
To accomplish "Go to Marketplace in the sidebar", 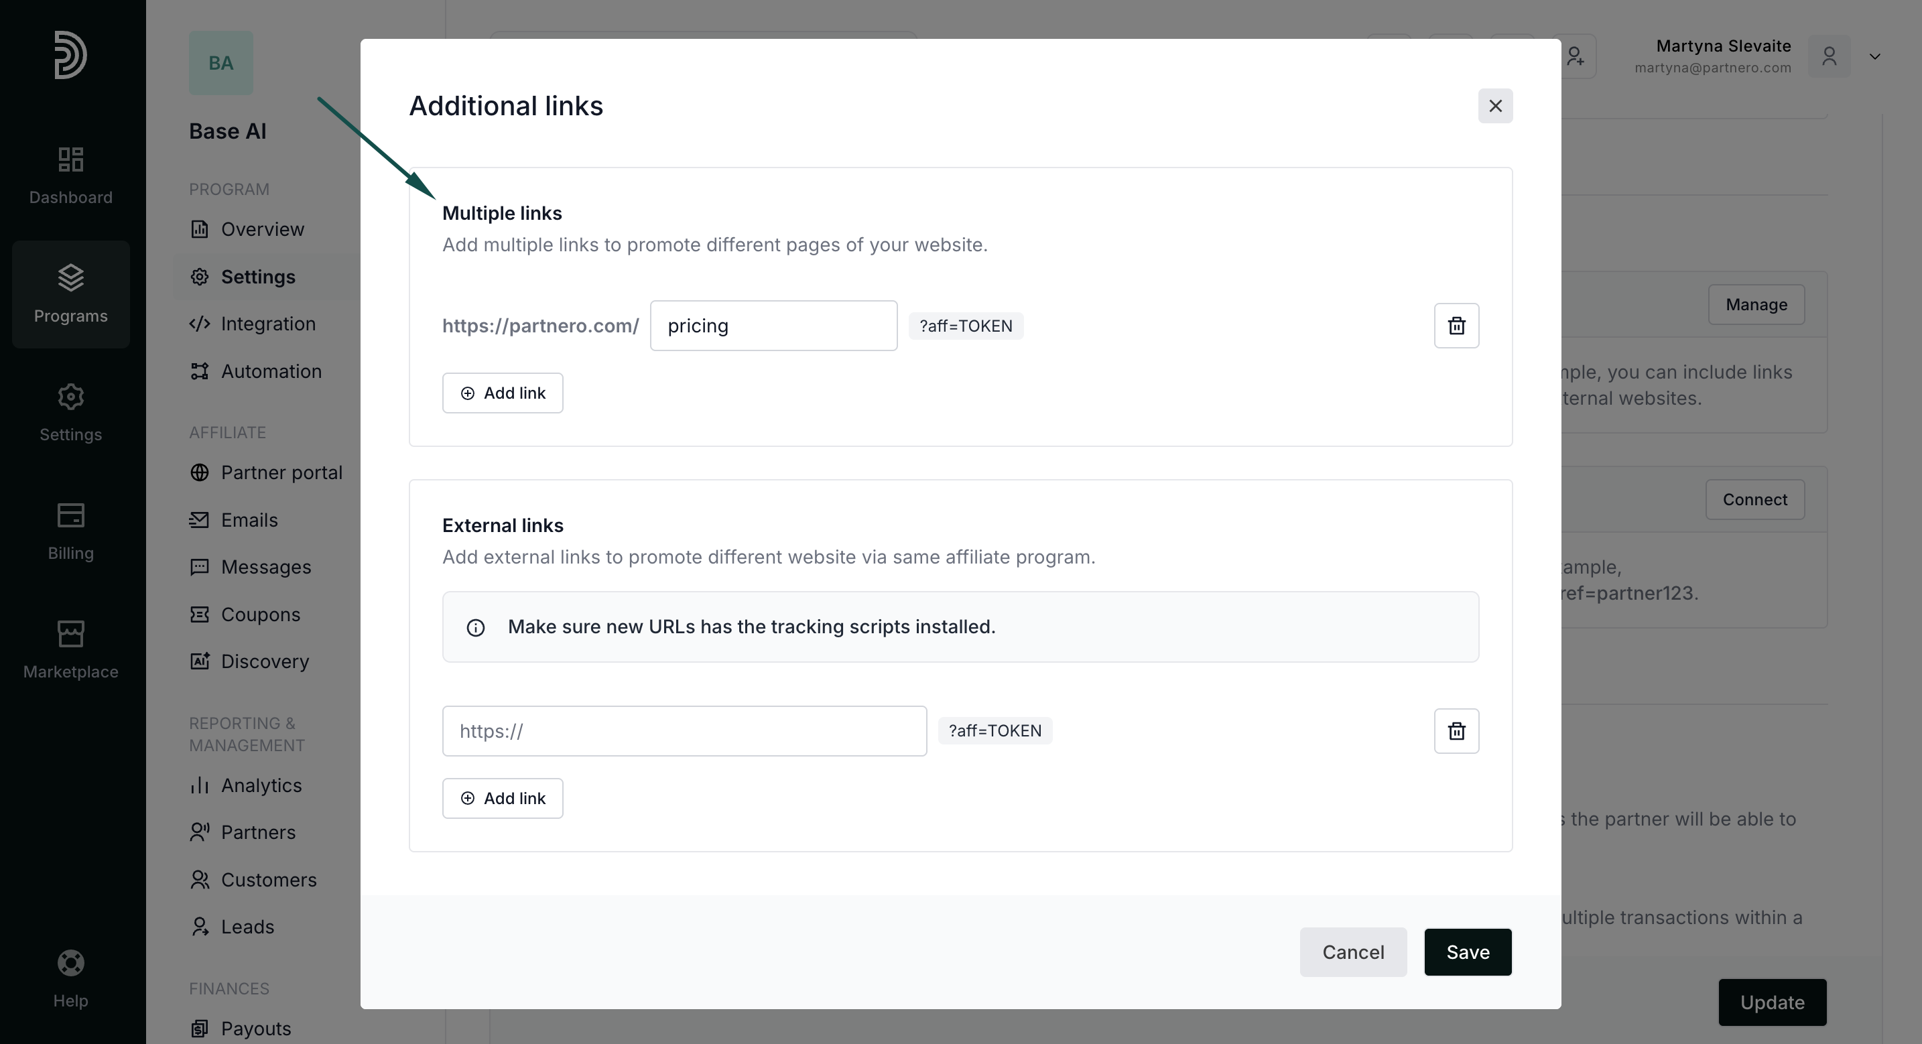I will (71, 649).
